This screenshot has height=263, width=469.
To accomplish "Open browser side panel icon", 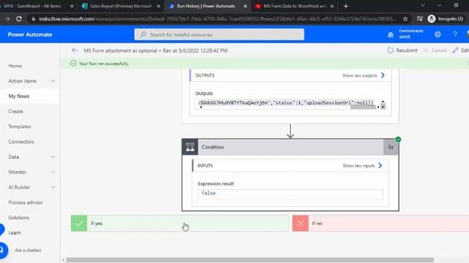I will tap(420, 19).
